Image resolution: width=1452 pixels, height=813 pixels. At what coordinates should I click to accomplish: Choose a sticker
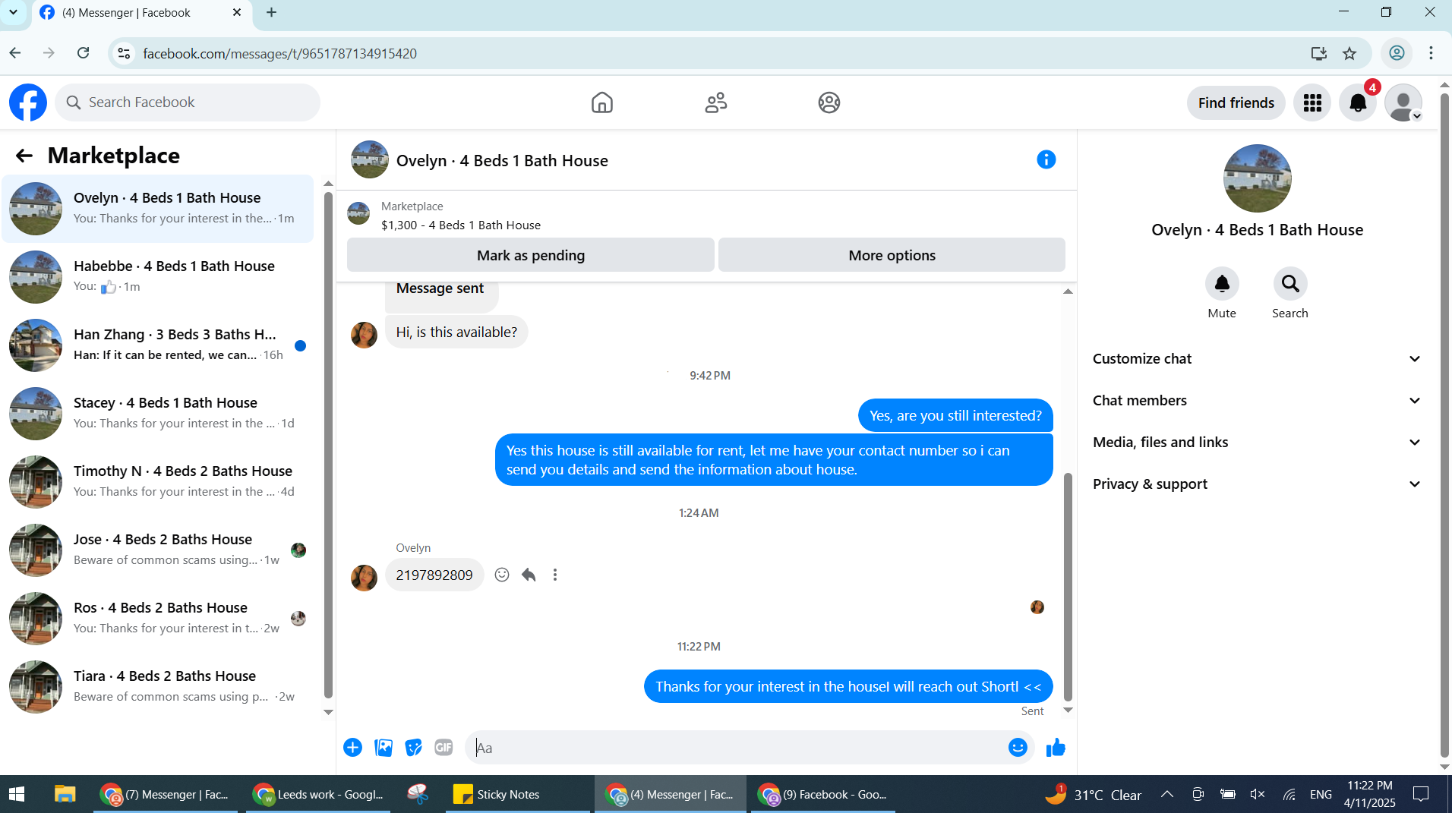pyautogui.click(x=413, y=748)
